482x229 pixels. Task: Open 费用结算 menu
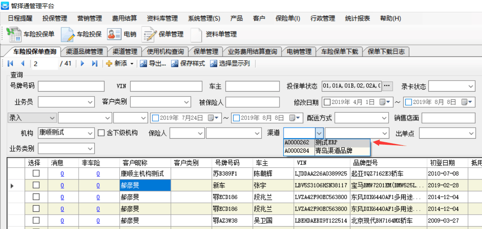125,18
